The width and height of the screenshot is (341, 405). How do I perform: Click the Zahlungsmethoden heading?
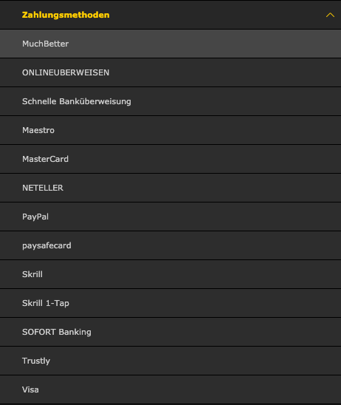tap(66, 15)
